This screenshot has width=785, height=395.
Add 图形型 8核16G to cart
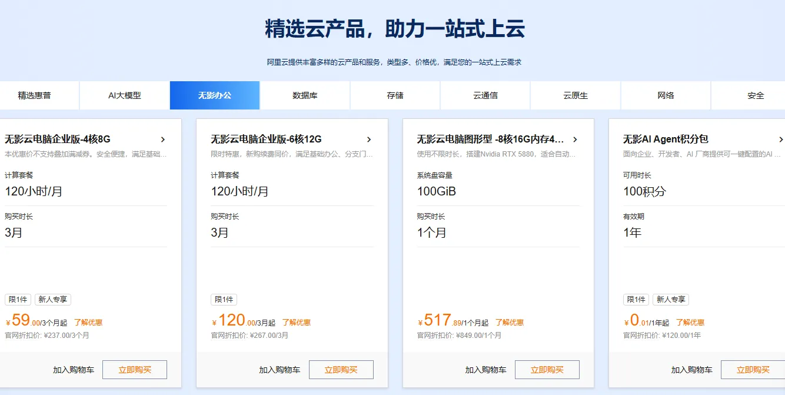pyautogui.click(x=485, y=370)
